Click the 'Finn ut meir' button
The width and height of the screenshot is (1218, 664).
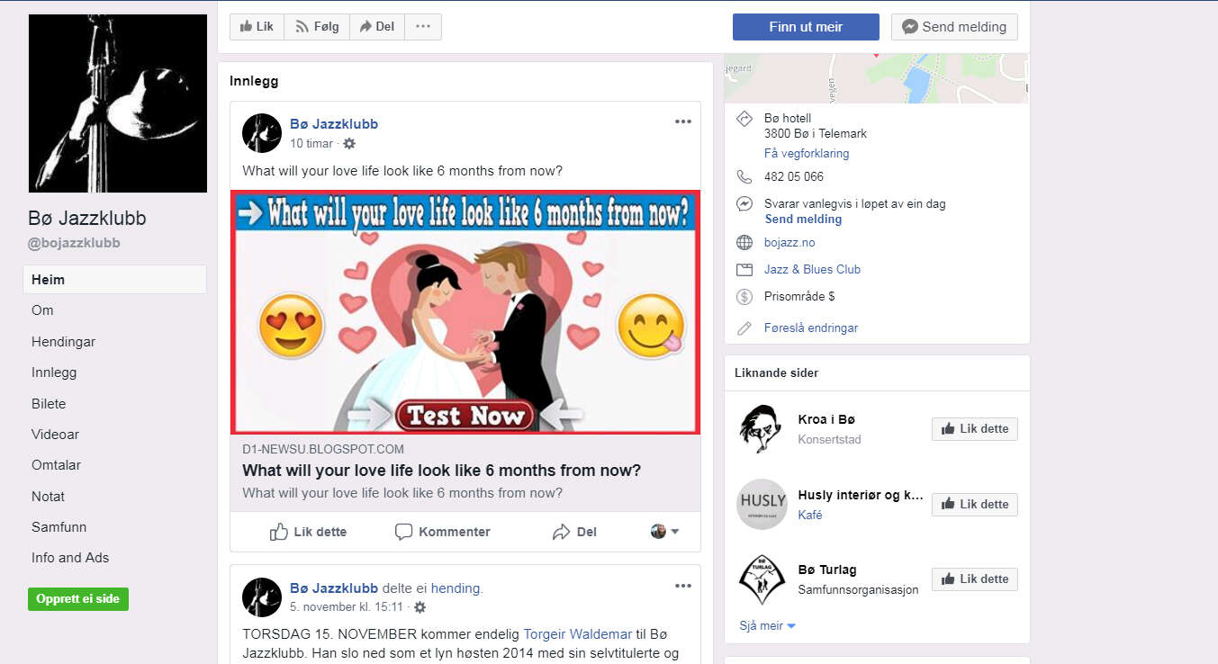point(805,27)
